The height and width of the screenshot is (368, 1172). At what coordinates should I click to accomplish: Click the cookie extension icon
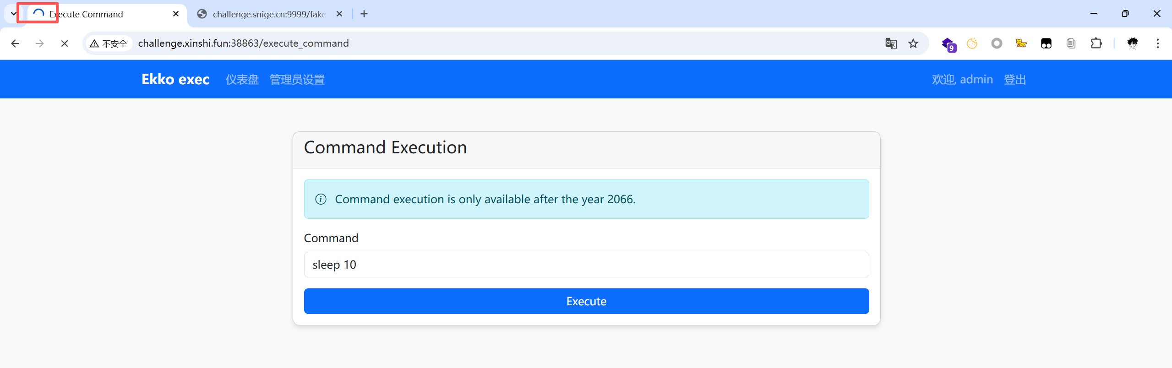(972, 43)
